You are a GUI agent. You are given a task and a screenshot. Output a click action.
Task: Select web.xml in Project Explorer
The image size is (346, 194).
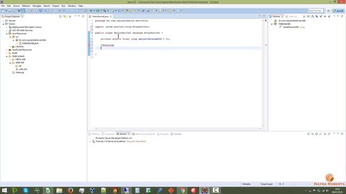(x=23, y=69)
